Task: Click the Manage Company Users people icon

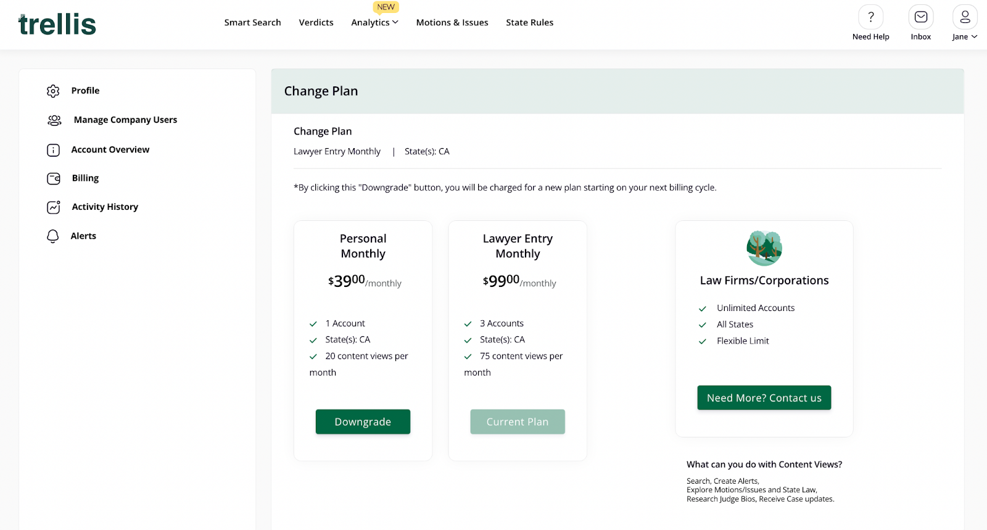Action: (54, 120)
